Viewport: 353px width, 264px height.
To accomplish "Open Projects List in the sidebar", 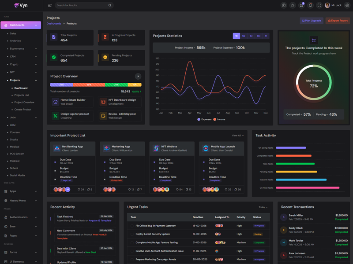I will [x=22, y=95].
